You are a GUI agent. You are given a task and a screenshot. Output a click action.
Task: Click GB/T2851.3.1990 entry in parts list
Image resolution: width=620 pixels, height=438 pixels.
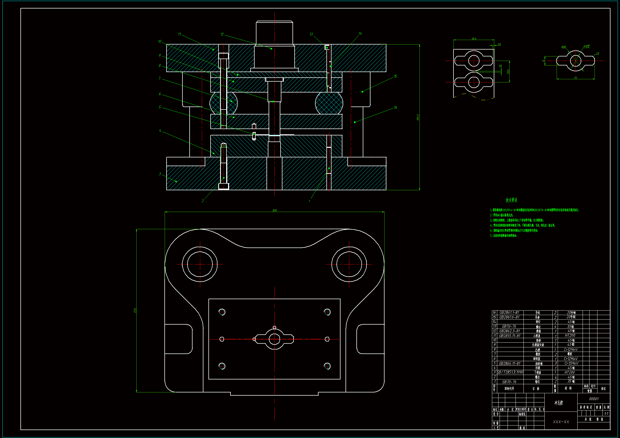510,372
